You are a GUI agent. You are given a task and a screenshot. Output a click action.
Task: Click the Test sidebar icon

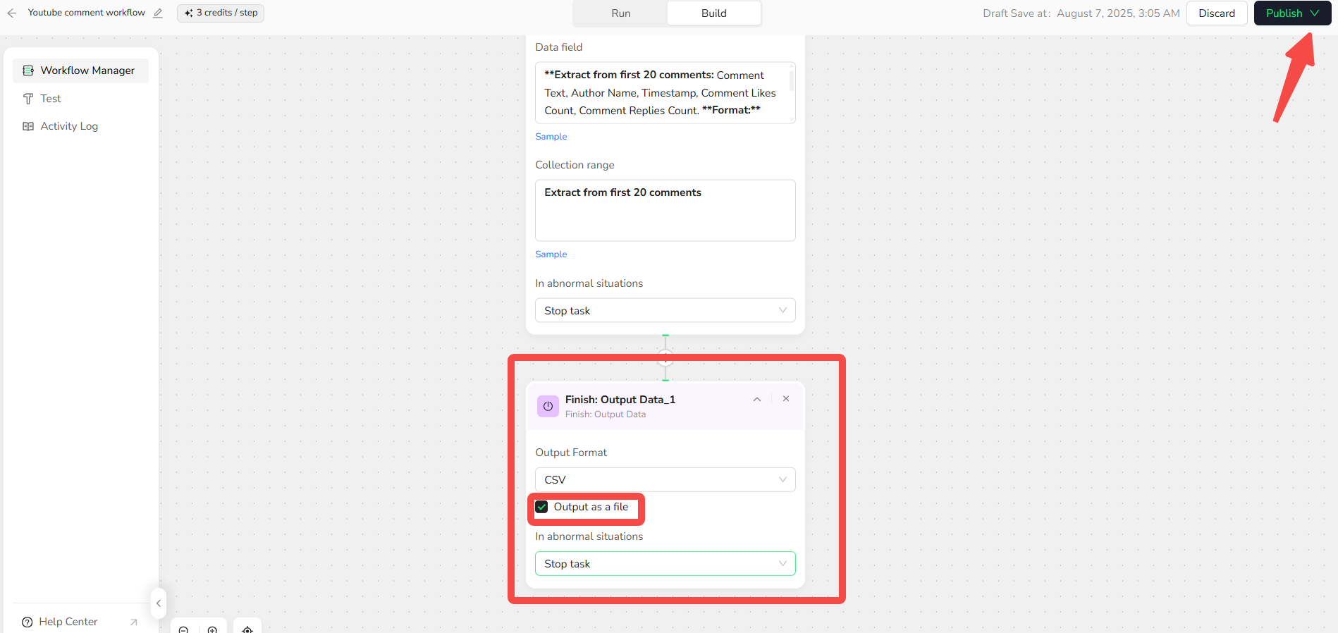pos(28,99)
